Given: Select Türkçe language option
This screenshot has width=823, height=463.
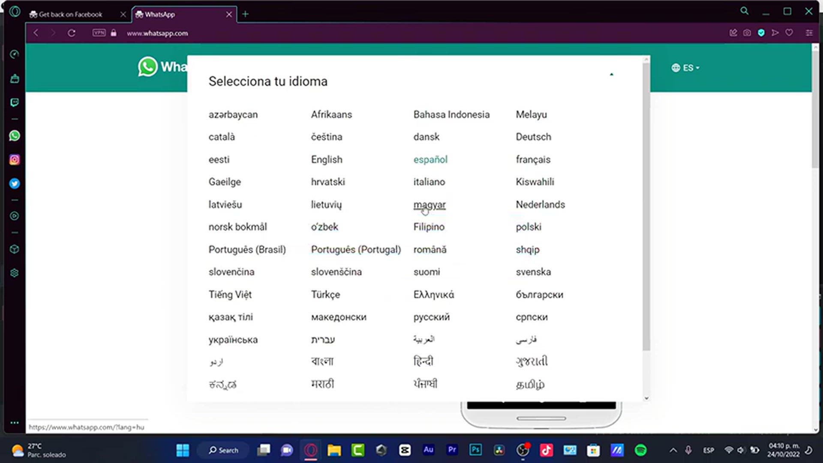Looking at the screenshot, I should pyautogui.click(x=325, y=295).
